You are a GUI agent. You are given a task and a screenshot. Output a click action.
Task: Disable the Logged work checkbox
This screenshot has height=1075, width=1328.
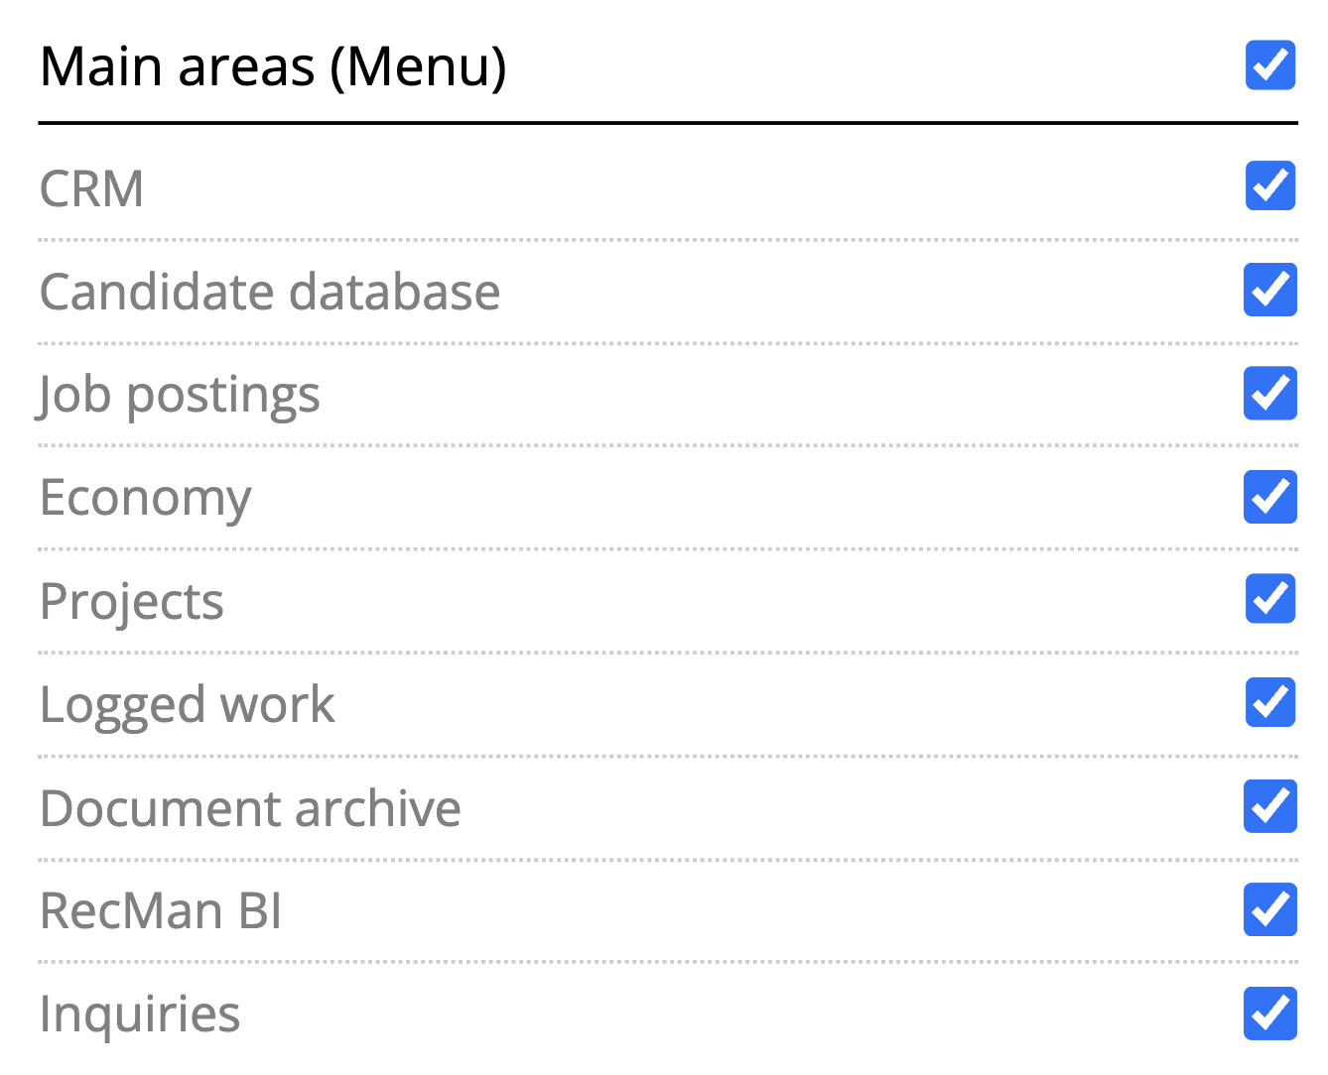1269,702
